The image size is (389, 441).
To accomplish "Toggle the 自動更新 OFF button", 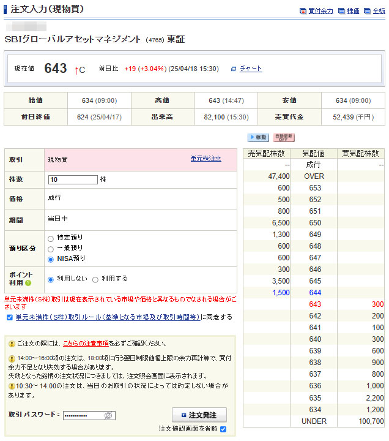I will [x=284, y=137].
